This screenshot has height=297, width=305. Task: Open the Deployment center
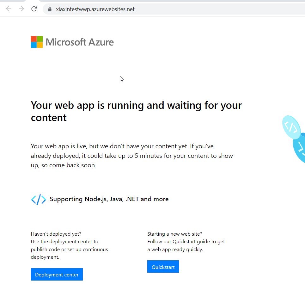pyautogui.click(x=57, y=275)
